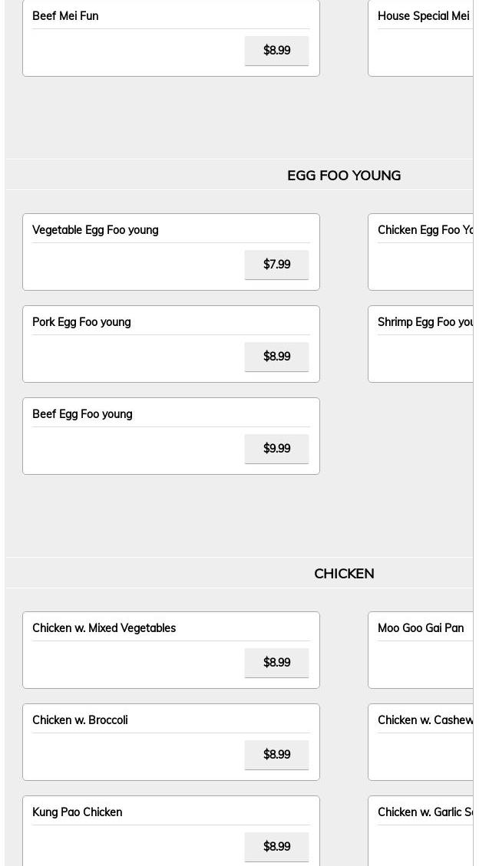Click the Pork Egg Foo young name
This screenshot has height=866, width=499.
pos(81,322)
